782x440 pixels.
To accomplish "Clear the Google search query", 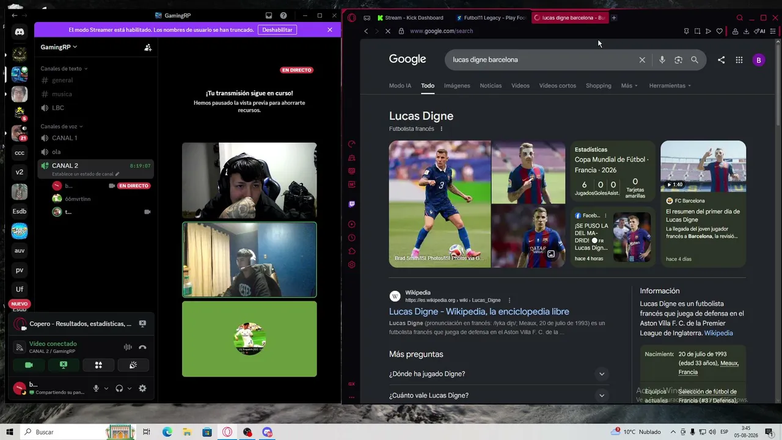I will pyautogui.click(x=642, y=60).
